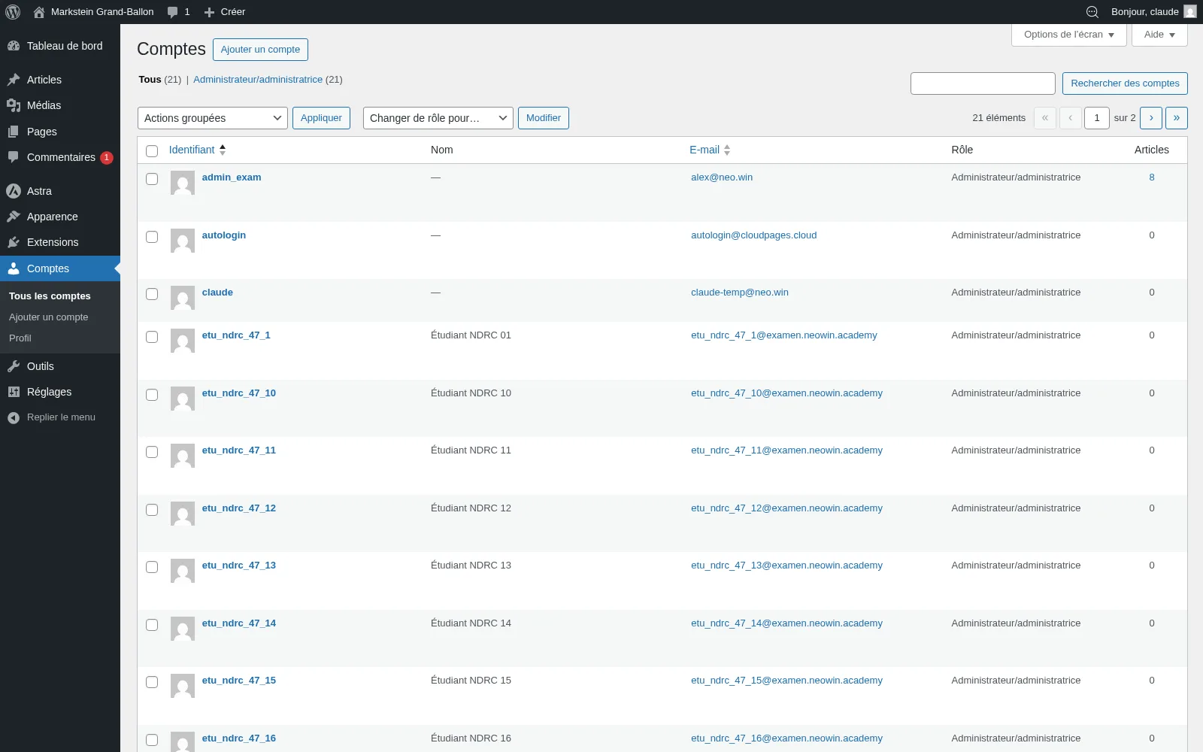Check the box for etu_ndrc_47_10
The image size is (1203, 752).
tap(152, 395)
